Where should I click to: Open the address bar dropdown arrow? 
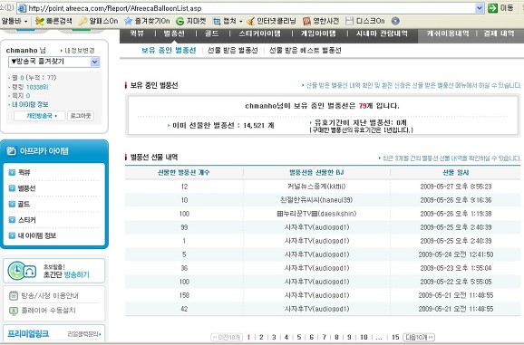pyautogui.click(x=480, y=8)
